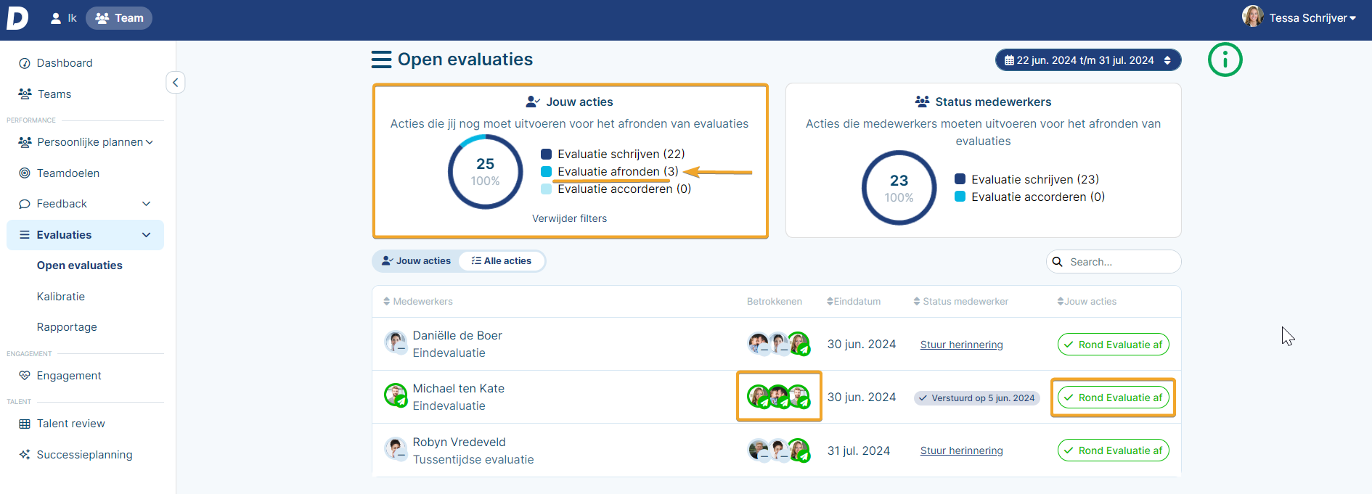Sort by Medewerkers column
Image resolution: width=1372 pixels, height=494 pixels.
(x=418, y=302)
